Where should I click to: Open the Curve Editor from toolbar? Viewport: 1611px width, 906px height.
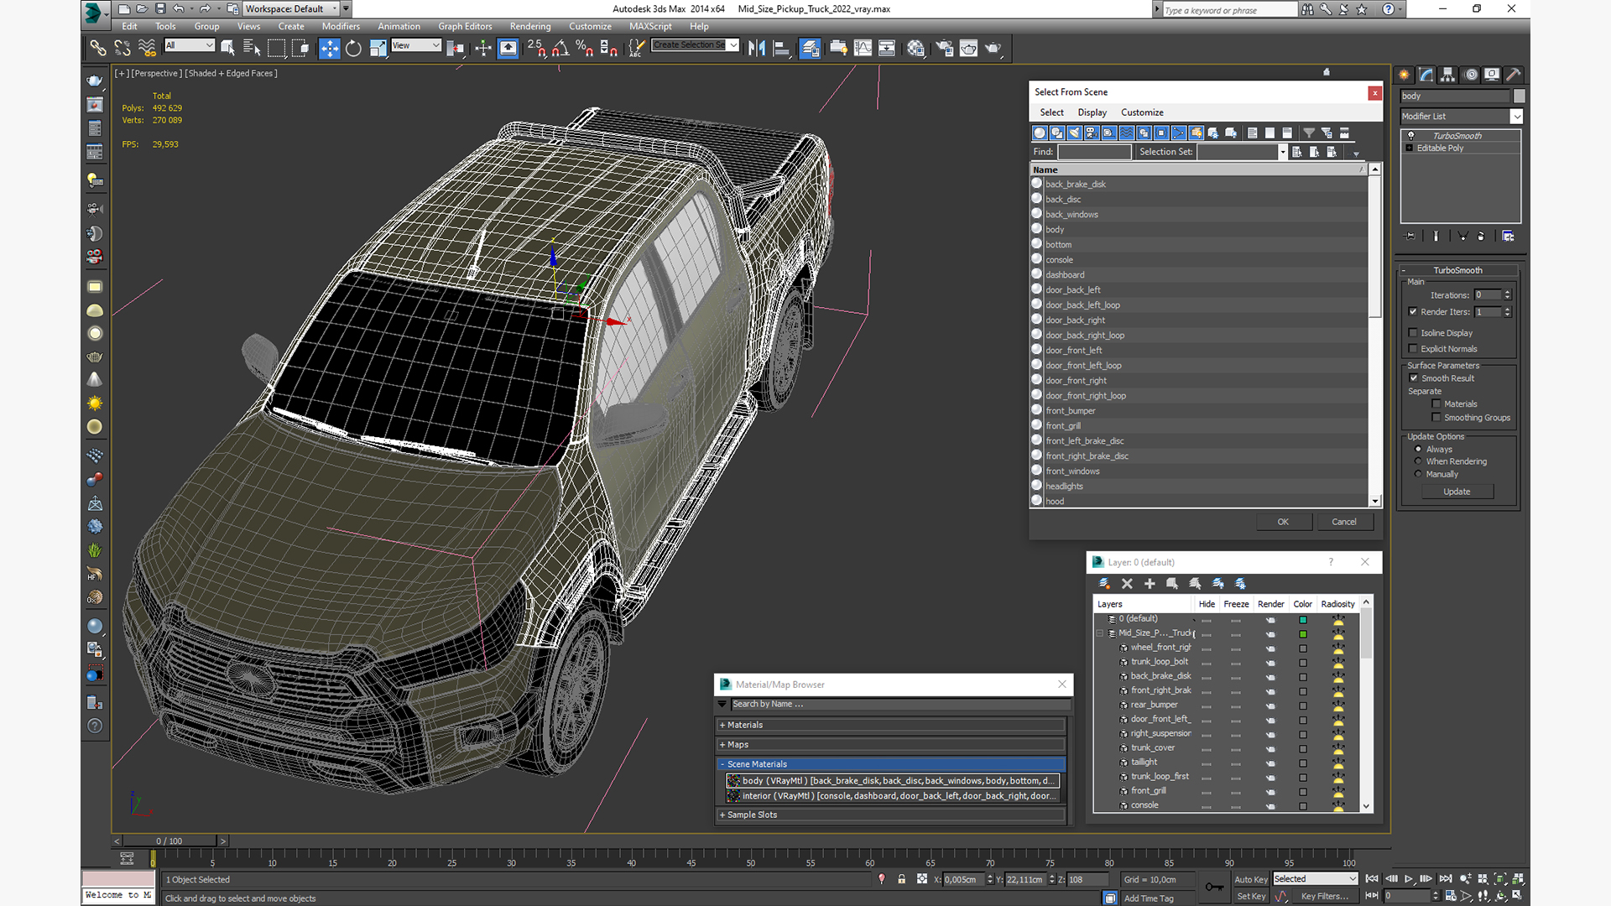coord(863,49)
